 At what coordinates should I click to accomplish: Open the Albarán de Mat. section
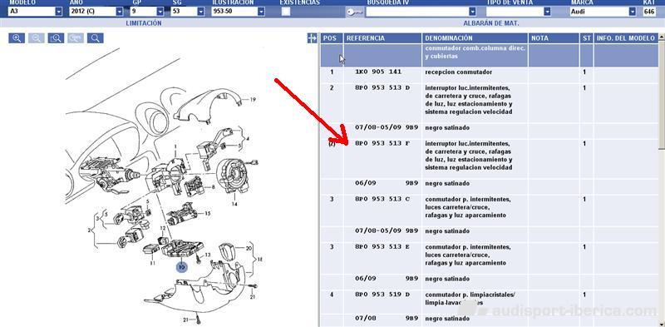491,23
